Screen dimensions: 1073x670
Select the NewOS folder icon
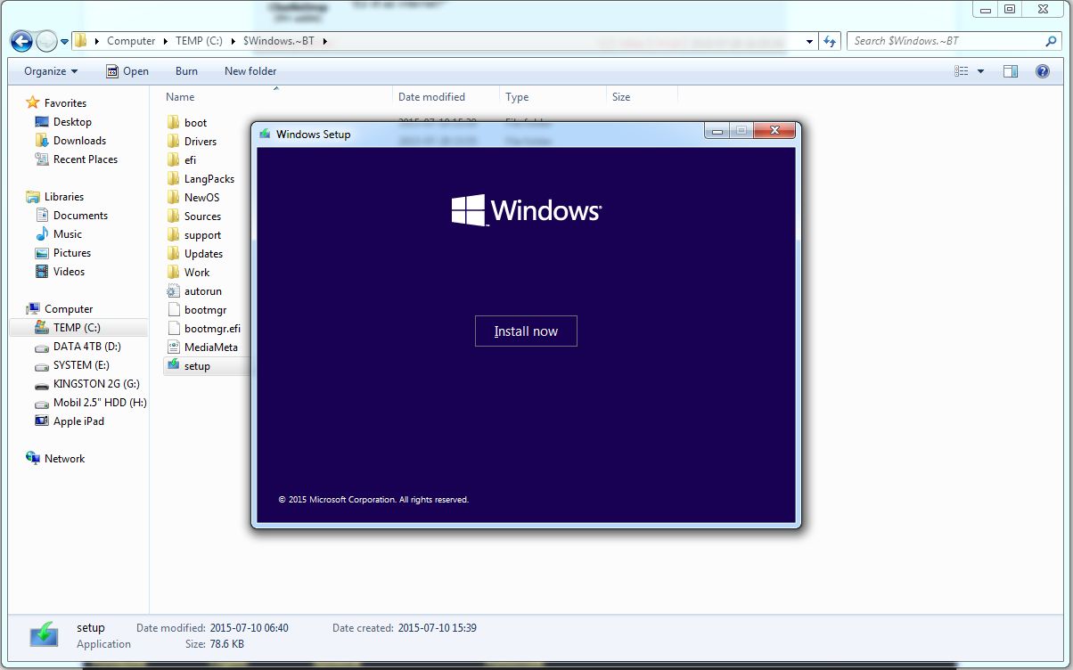pos(174,198)
